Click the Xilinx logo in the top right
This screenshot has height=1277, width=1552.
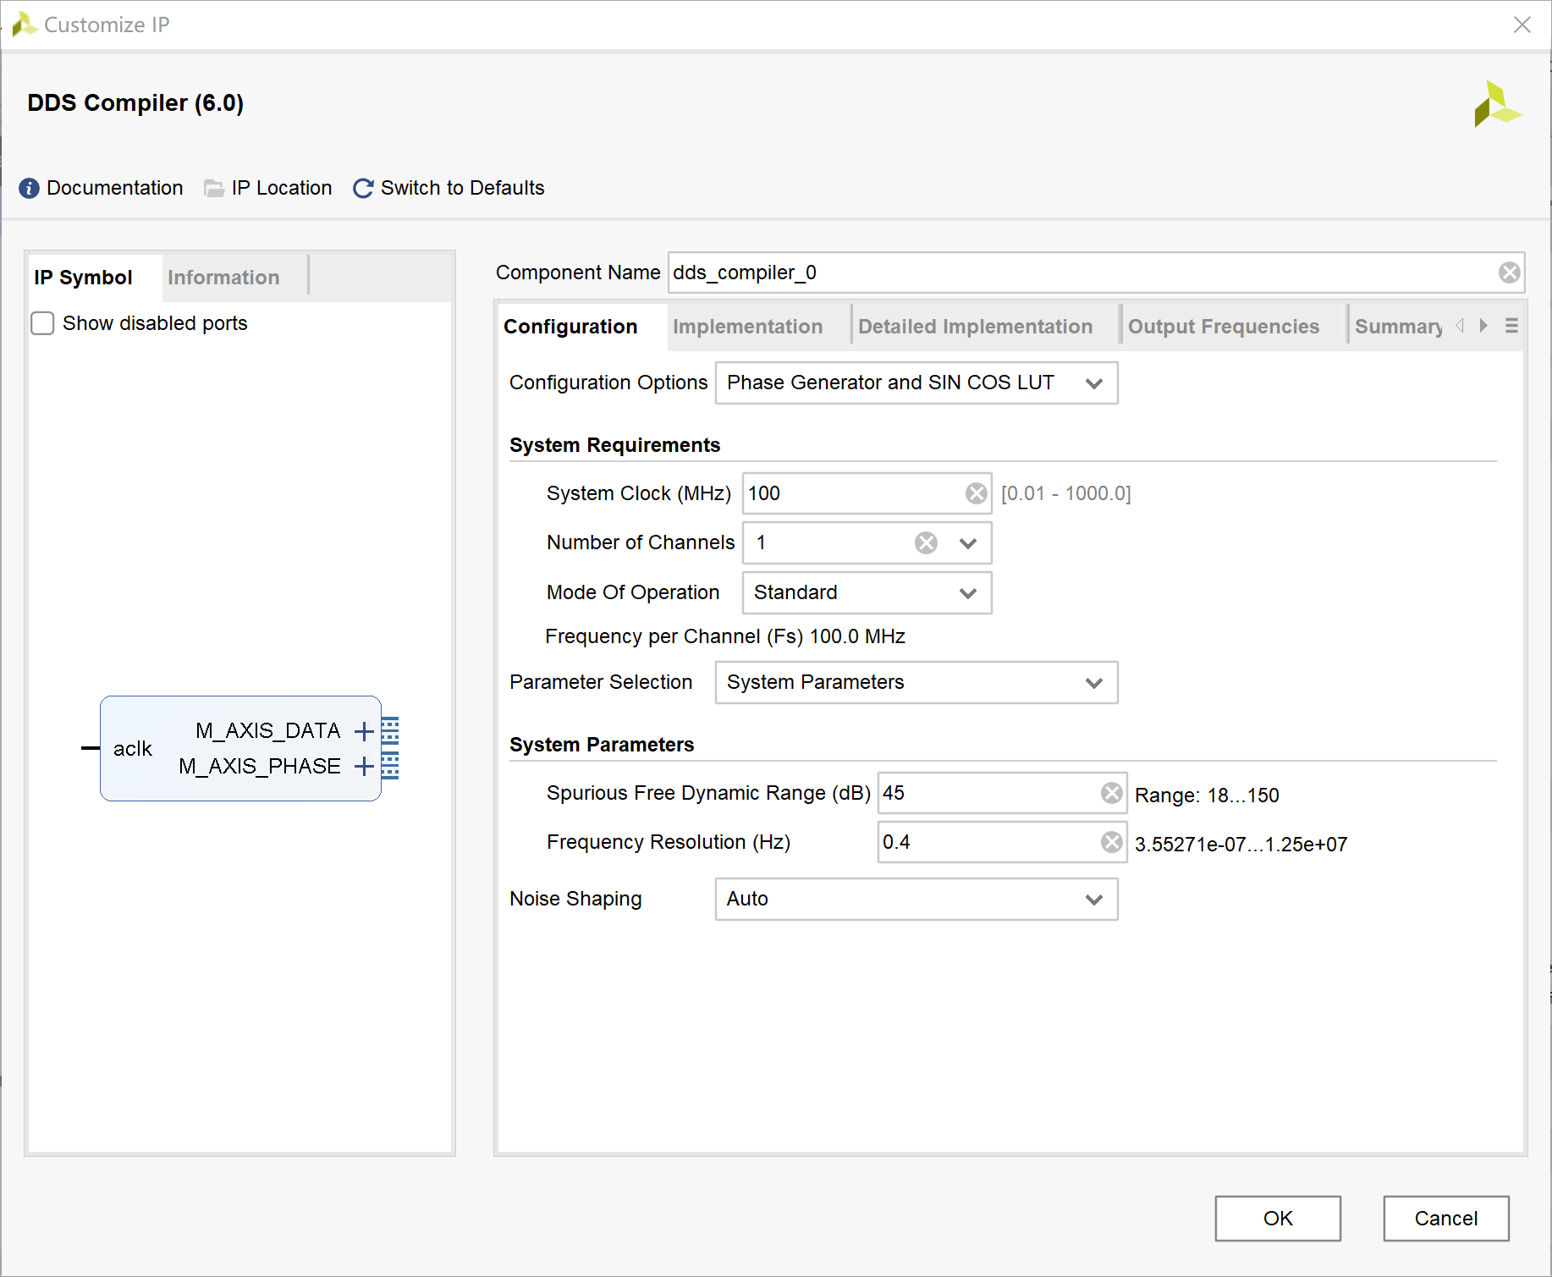[1498, 104]
